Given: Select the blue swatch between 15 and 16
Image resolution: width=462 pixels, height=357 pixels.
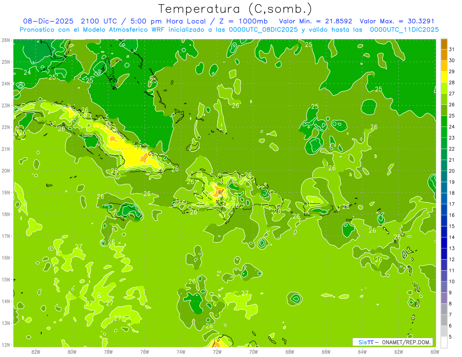Looking at the screenshot, I should coord(444,221).
